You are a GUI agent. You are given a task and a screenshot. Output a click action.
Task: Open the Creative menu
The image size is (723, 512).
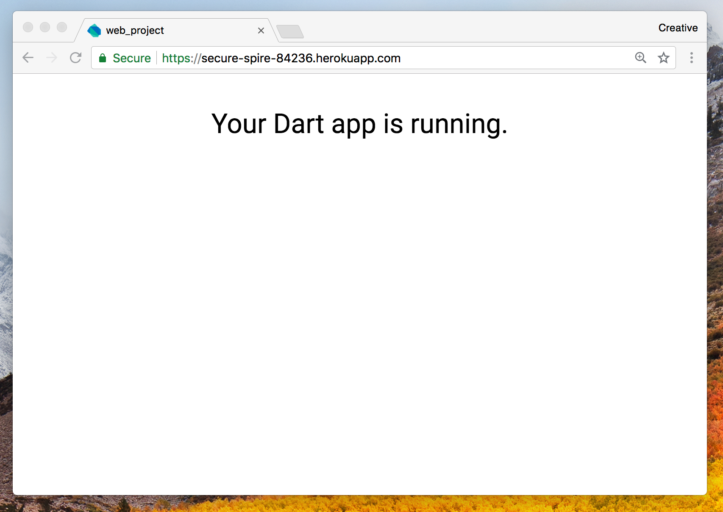pos(678,28)
